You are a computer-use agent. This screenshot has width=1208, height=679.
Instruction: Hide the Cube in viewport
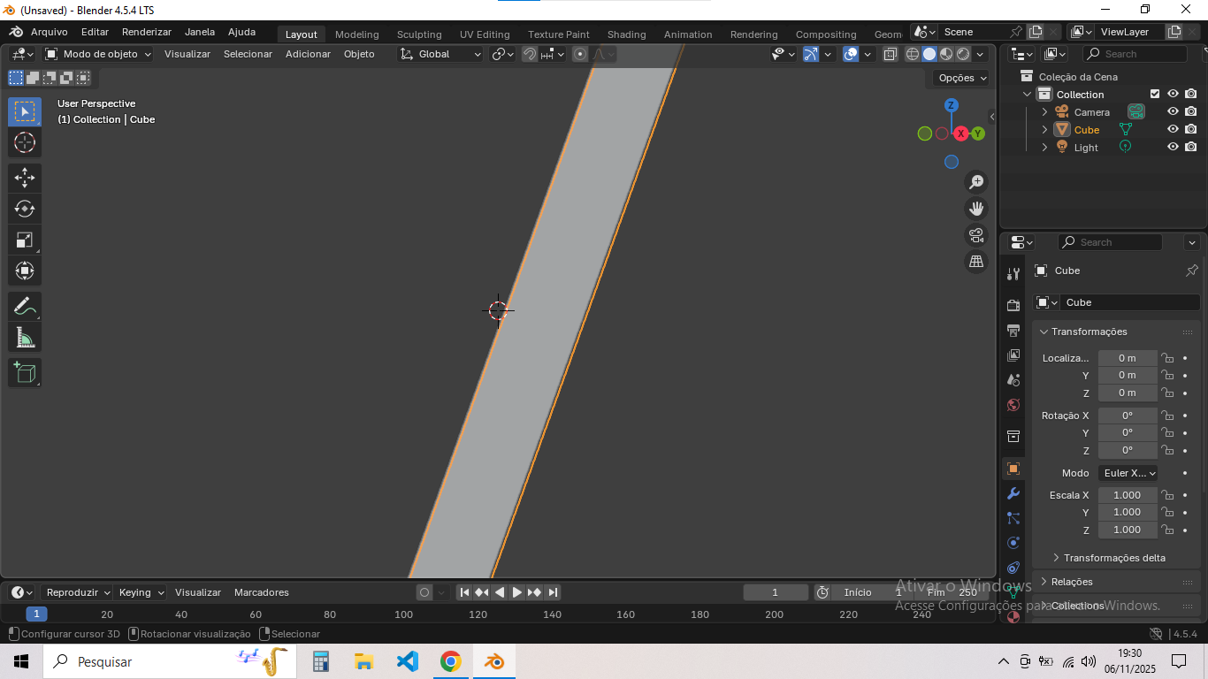point(1173,129)
